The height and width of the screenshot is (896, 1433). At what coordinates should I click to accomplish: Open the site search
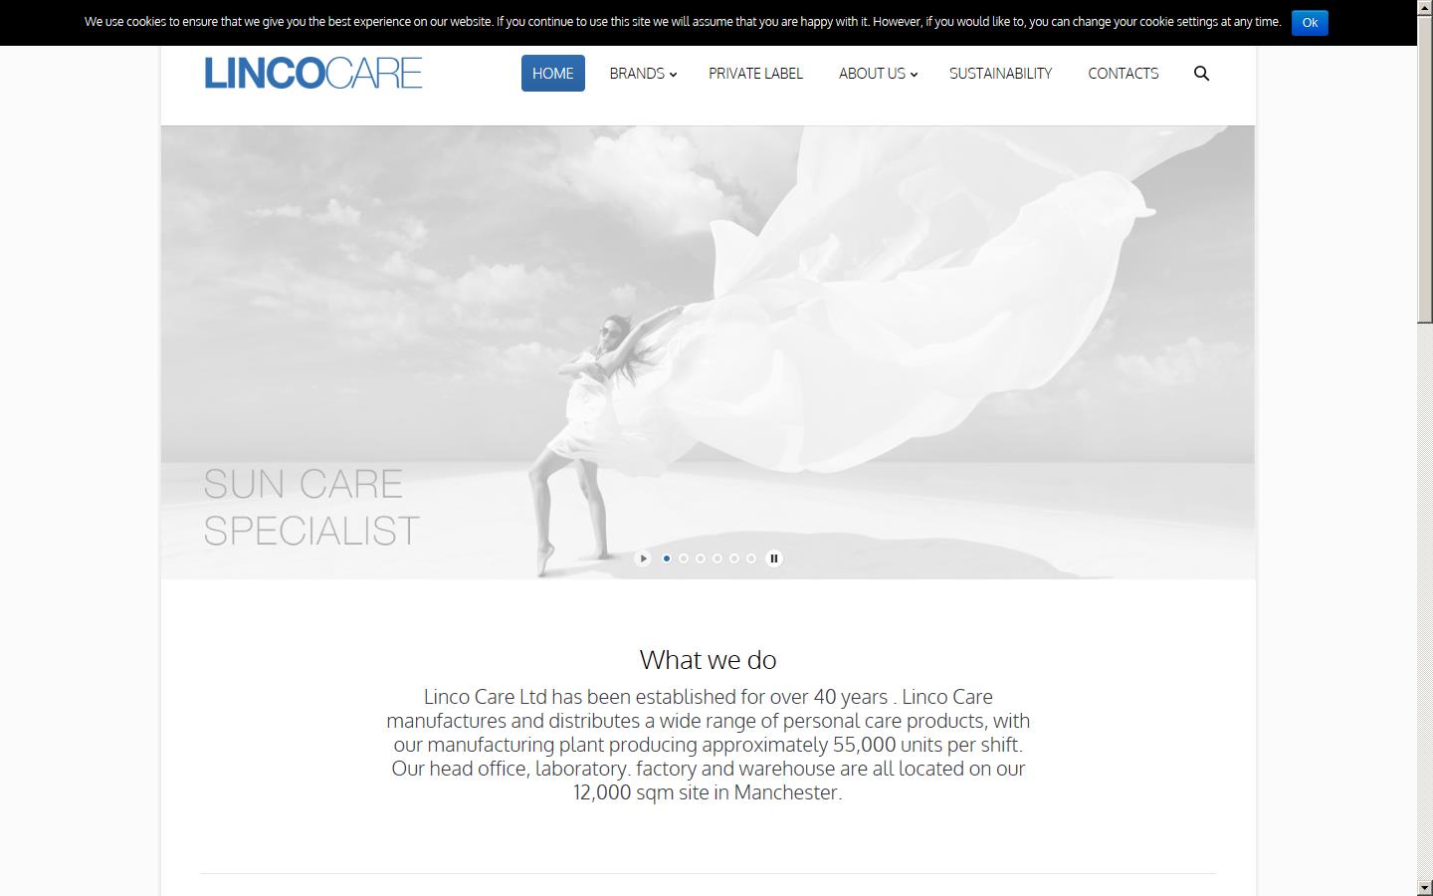(x=1201, y=73)
